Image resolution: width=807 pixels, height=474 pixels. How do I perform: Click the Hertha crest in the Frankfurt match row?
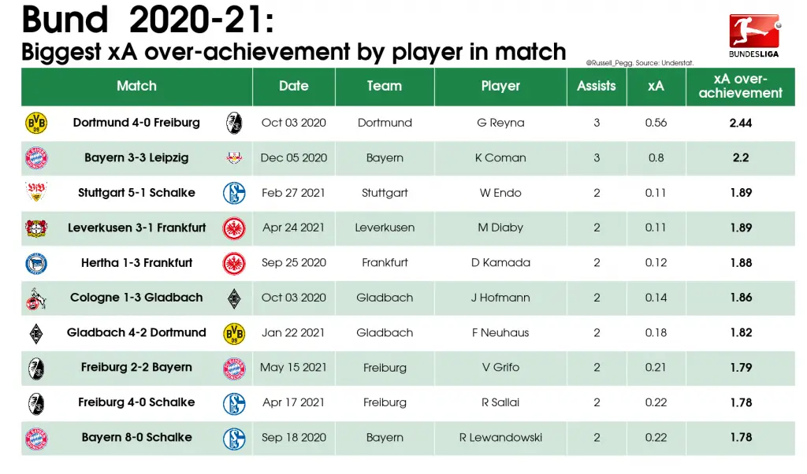pyautogui.click(x=36, y=263)
